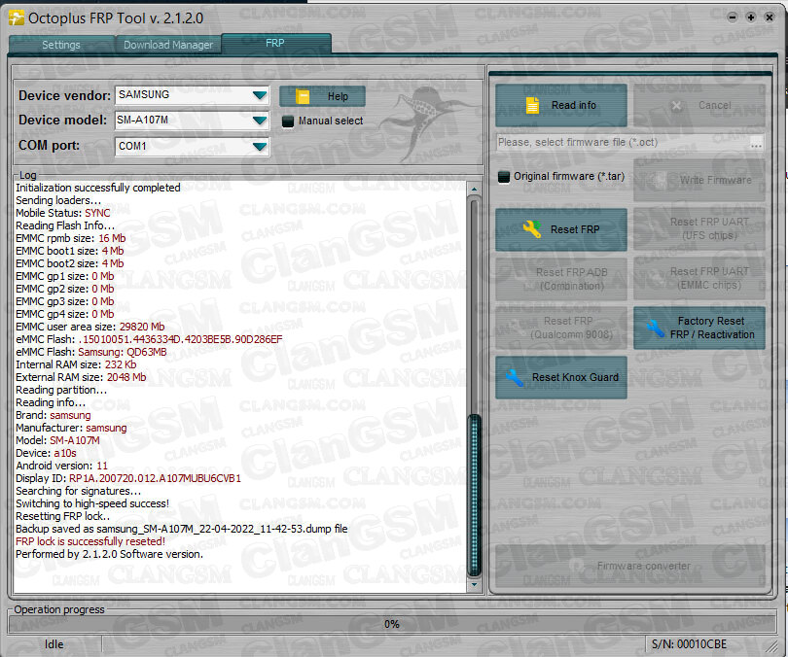Enable the Manual select checkbox
Image resolution: width=788 pixels, height=657 pixels.
pyautogui.click(x=288, y=121)
